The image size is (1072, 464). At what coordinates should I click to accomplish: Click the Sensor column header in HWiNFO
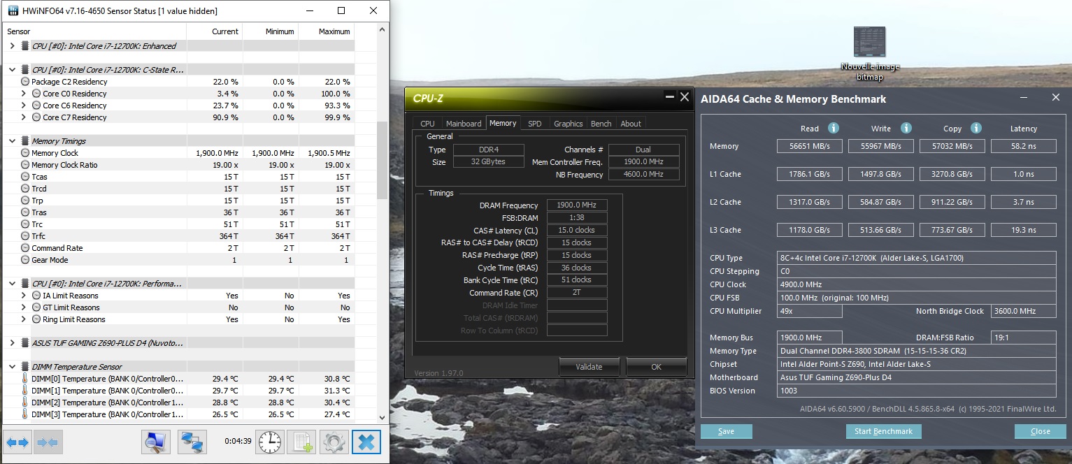coord(96,31)
